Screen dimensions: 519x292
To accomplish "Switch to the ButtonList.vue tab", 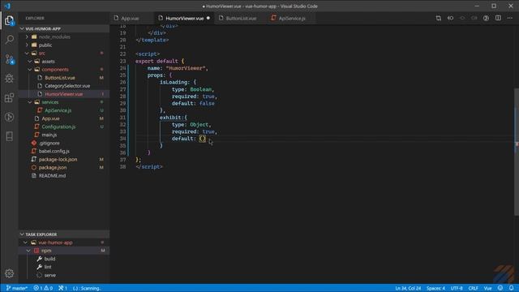I will point(241,18).
